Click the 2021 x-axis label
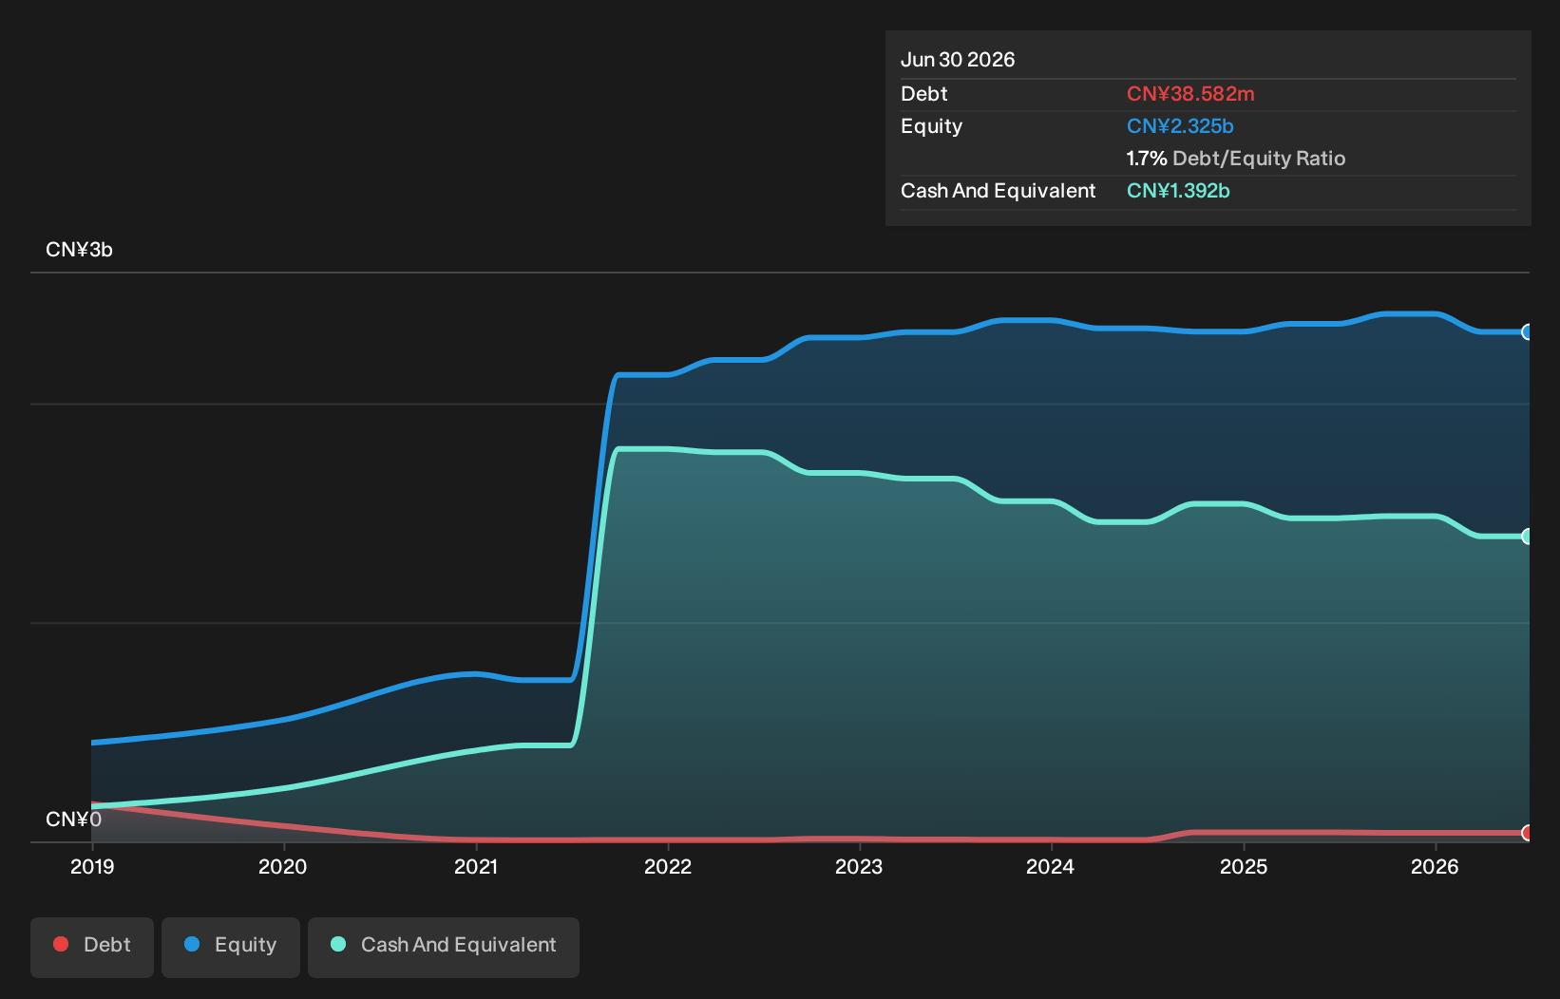Image resolution: width=1560 pixels, height=999 pixels. (476, 866)
